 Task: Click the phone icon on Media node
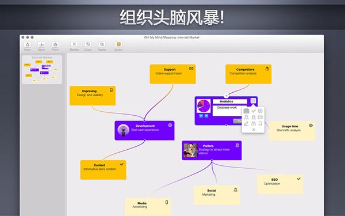click(167, 202)
